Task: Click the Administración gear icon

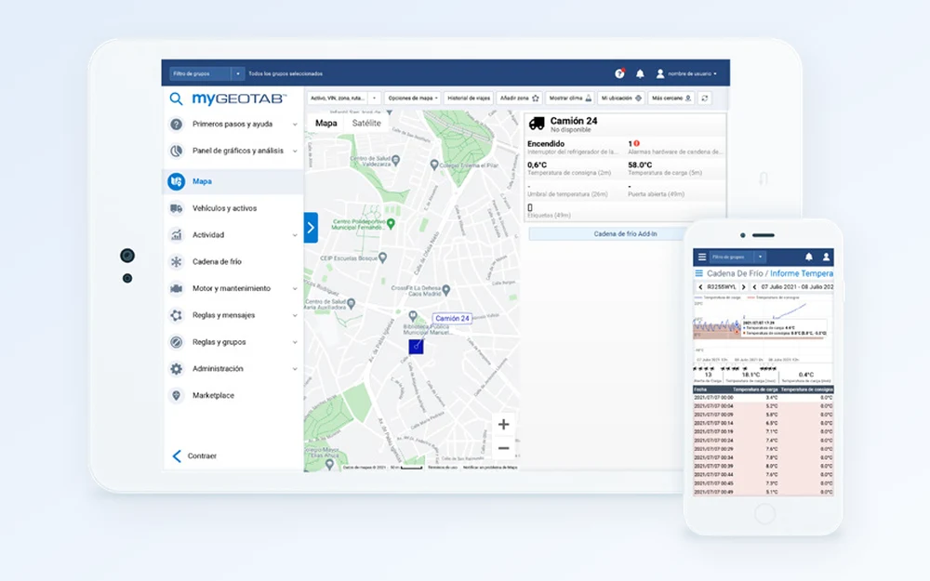Action: 176,369
